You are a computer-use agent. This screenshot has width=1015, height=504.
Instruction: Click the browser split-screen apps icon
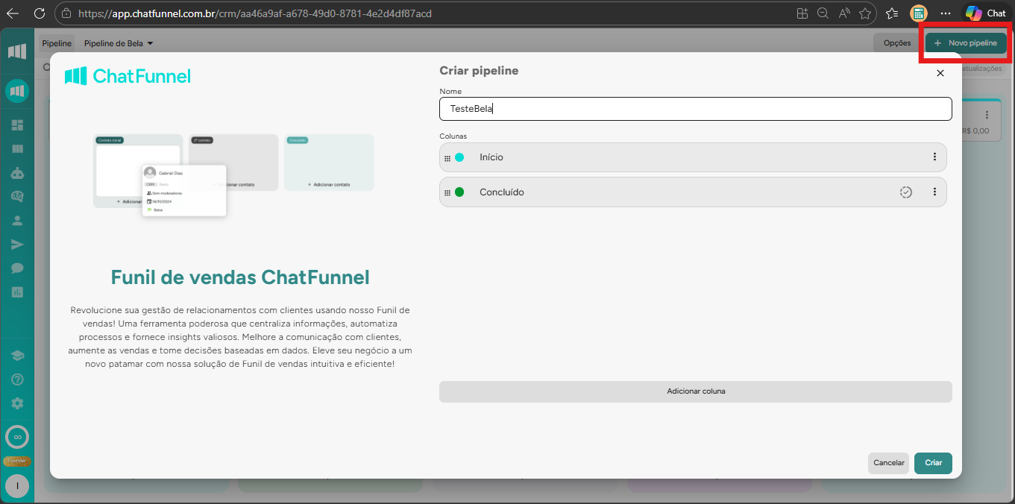802,13
